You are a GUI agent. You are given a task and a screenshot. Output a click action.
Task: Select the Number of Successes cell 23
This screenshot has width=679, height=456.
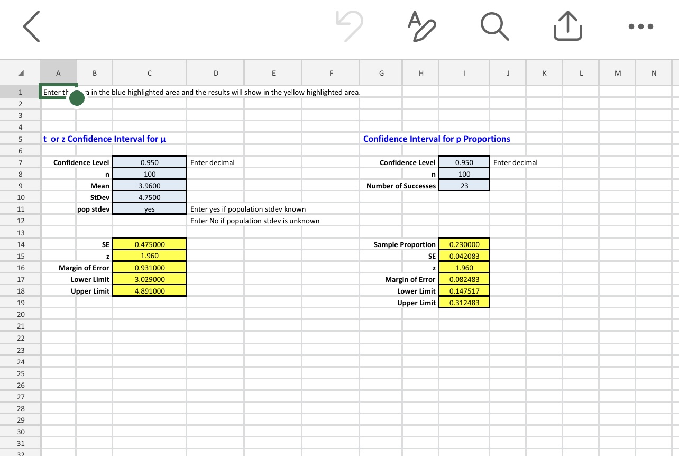pyautogui.click(x=464, y=186)
